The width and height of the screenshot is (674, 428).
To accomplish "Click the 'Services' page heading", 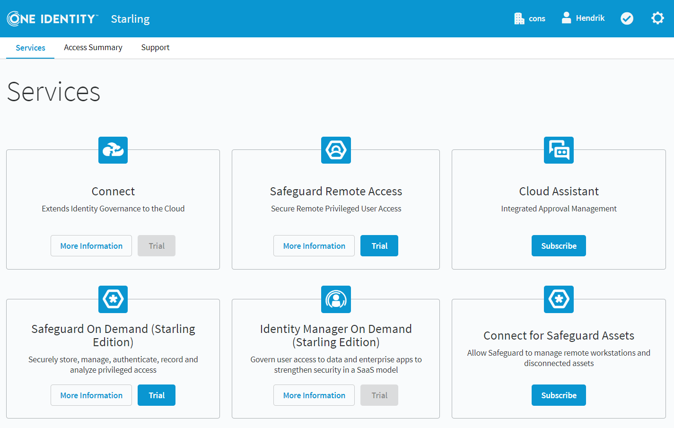I will [53, 92].
